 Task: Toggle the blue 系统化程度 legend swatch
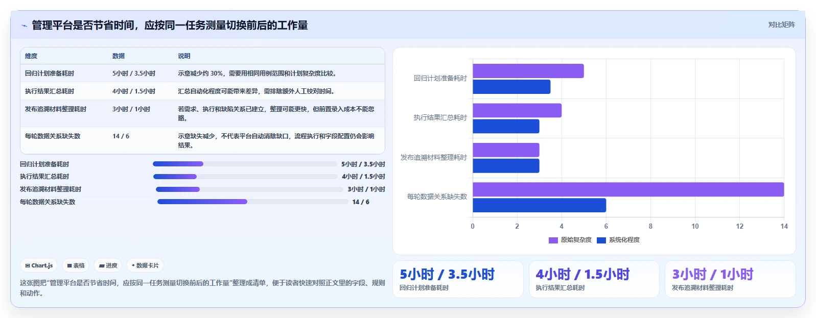601,240
